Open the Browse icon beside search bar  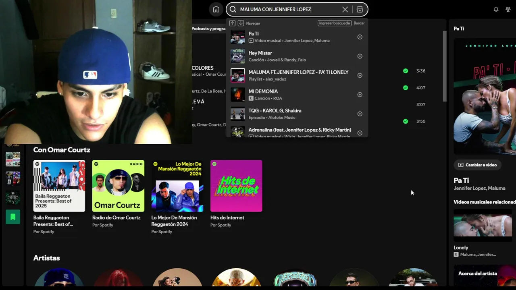pyautogui.click(x=360, y=9)
